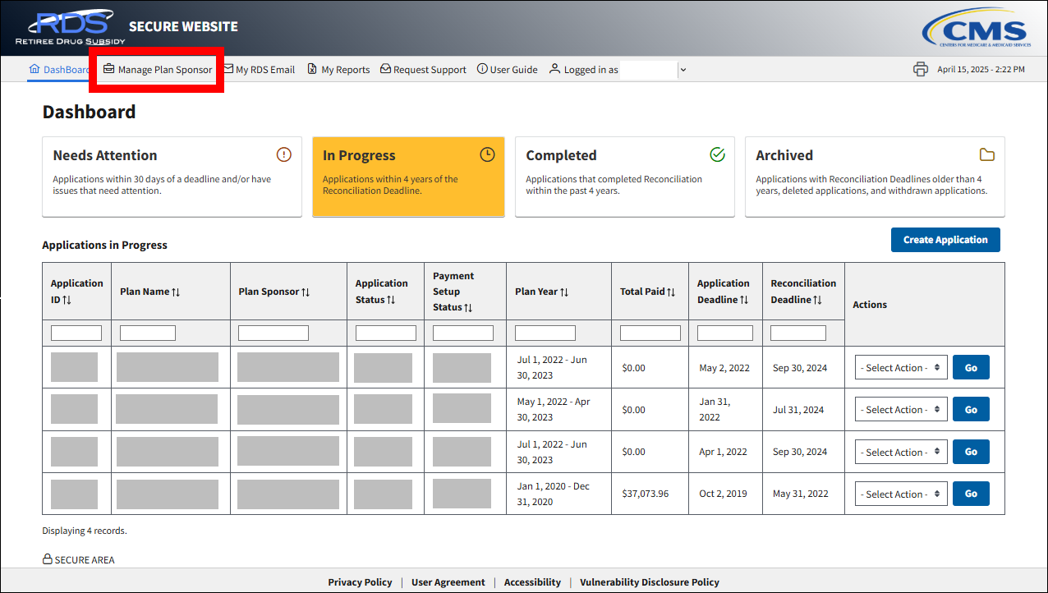The image size is (1048, 593).
Task: Open the Manage Plan Sponsor menu
Action: click(x=158, y=70)
